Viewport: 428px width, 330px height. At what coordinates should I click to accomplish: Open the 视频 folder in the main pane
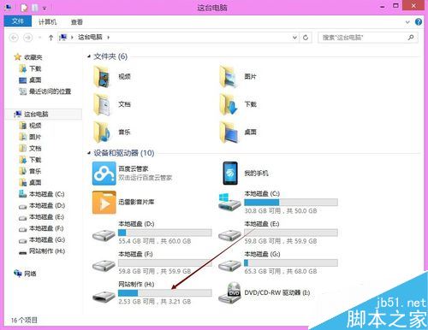[x=102, y=76]
